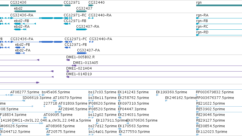Select the CG12971 gene feature
The image size is (242, 136).
pos(67,5)
